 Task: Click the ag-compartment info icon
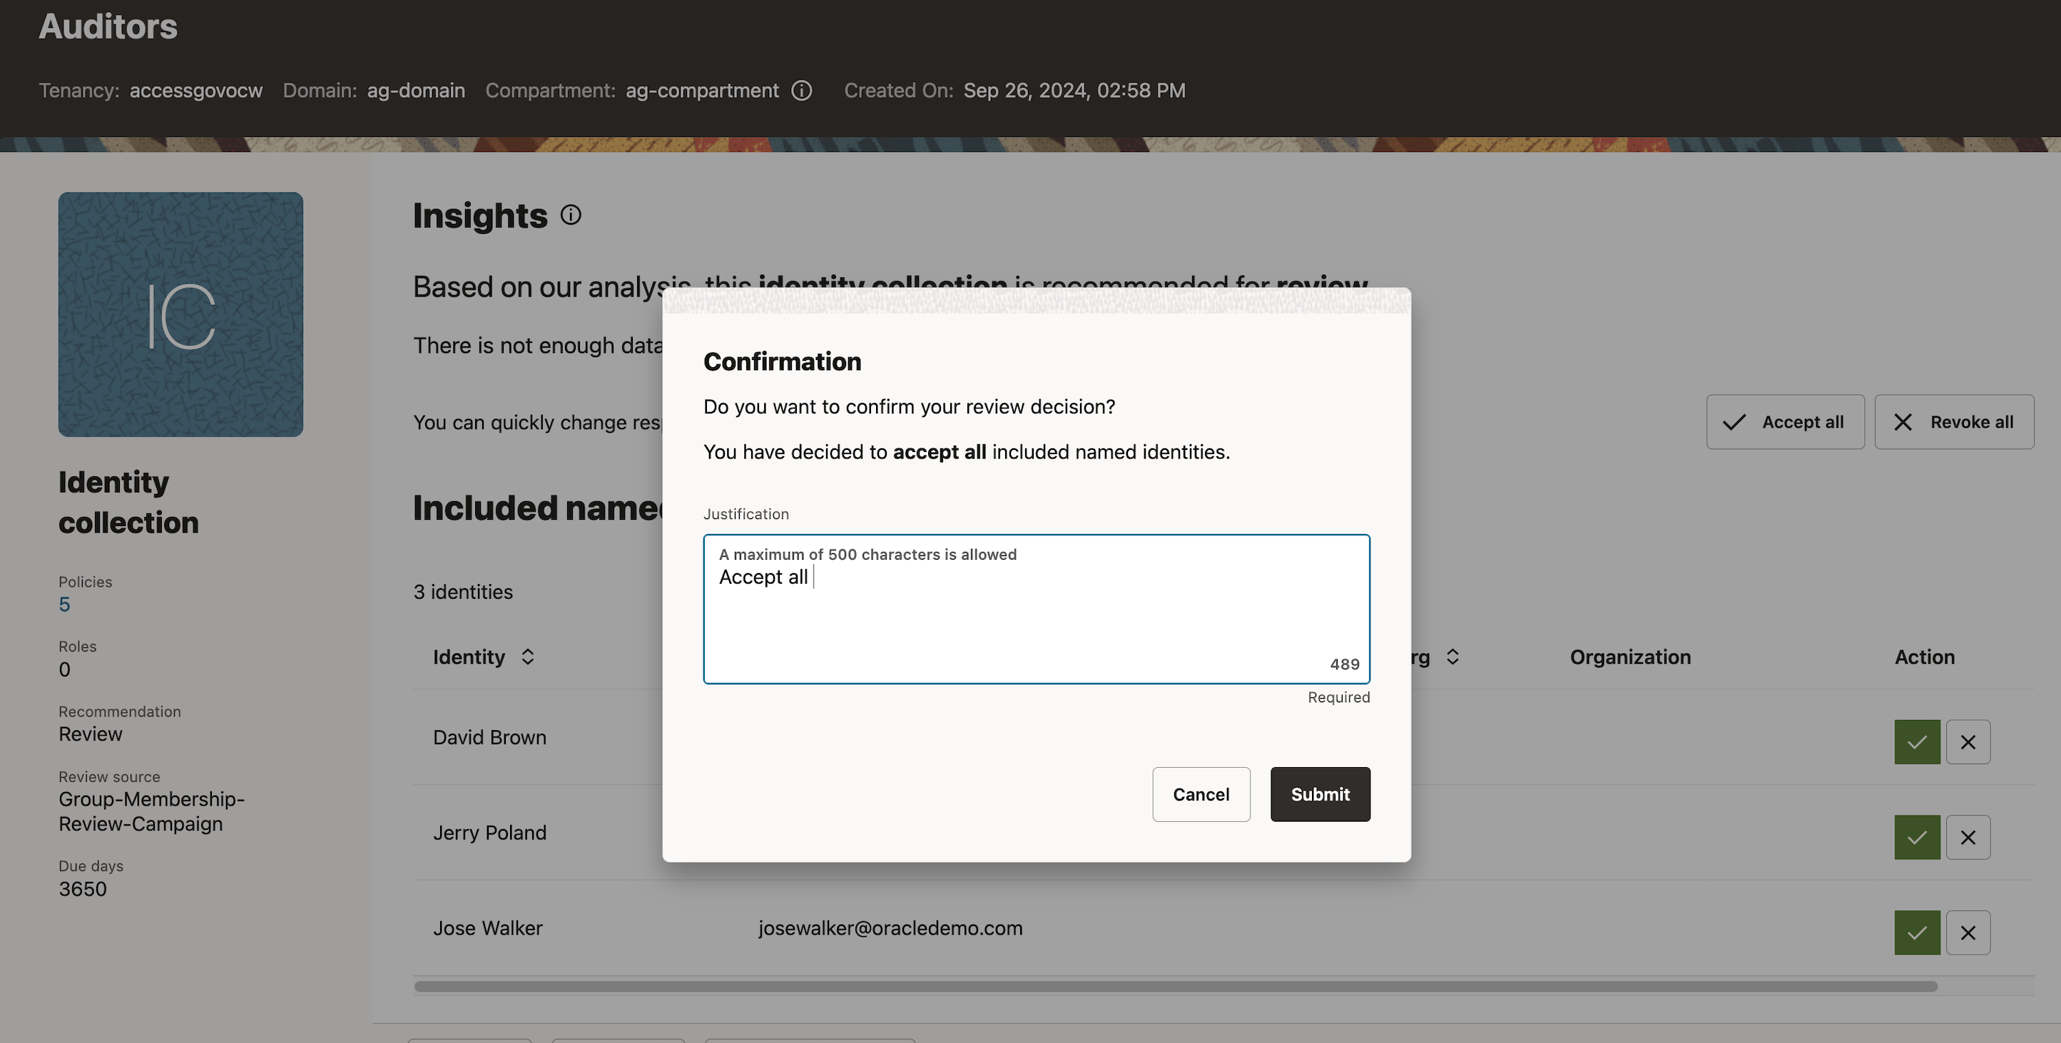pyautogui.click(x=803, y=91)
